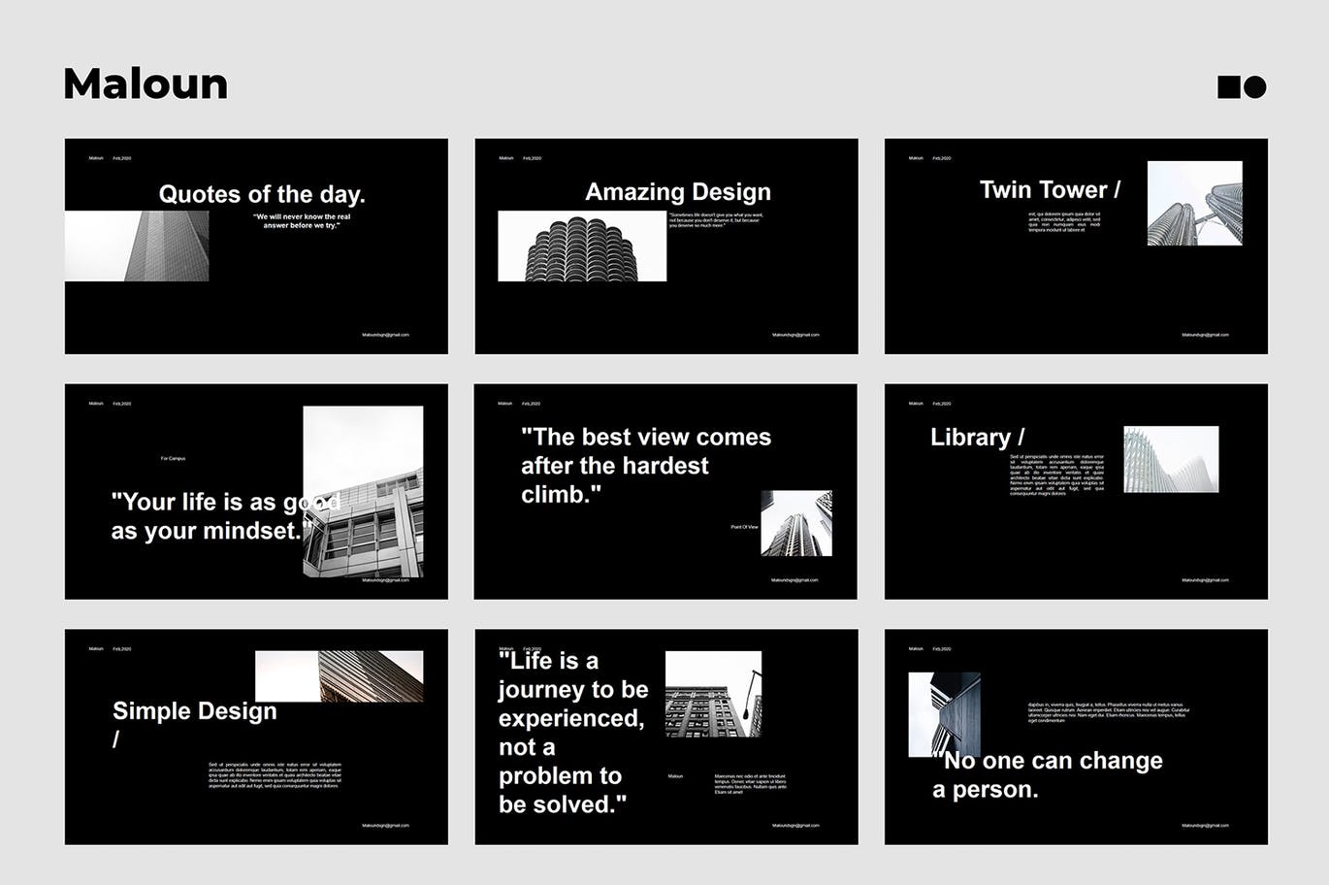This screenshot has width=1329, height=885.
Task: Click the email link on Library slide
Action: [x=1205, y=580]
